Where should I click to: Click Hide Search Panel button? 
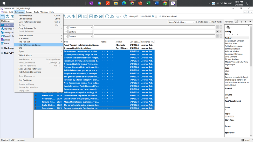coord(168,16)
